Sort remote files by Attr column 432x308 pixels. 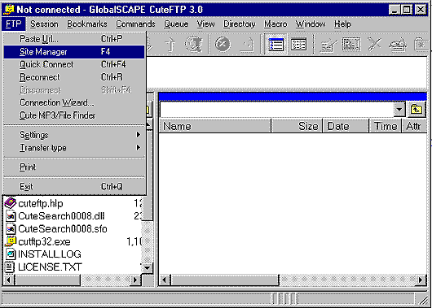coord(414,127)
